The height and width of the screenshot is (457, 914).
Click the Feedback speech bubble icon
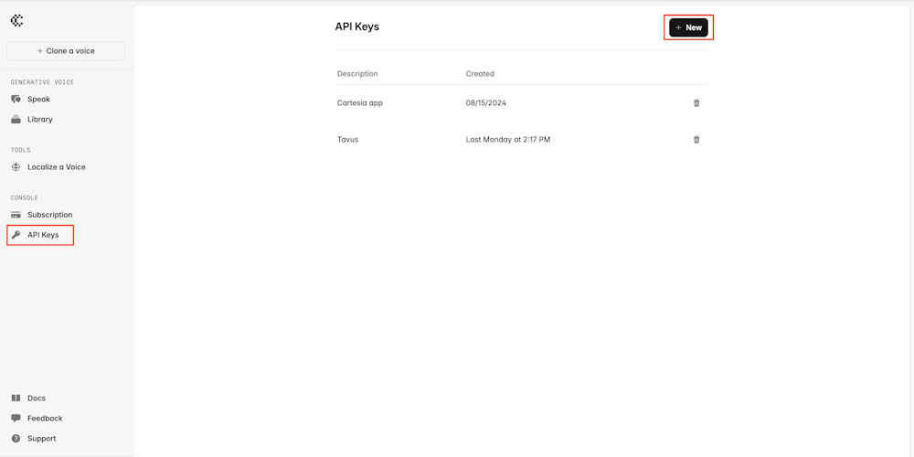[16, 418]
